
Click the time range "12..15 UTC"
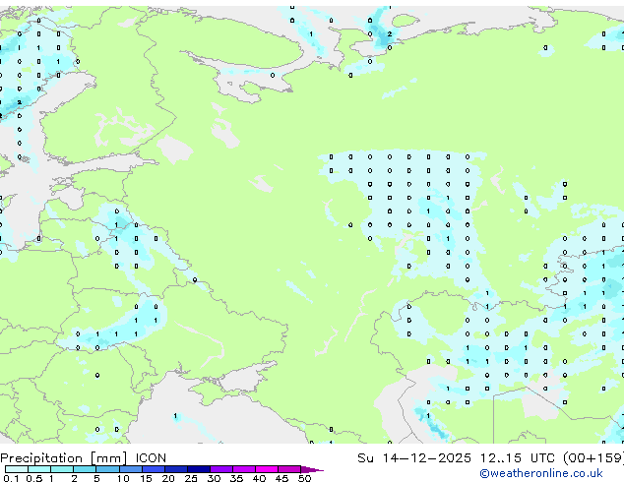coord(517,458)
